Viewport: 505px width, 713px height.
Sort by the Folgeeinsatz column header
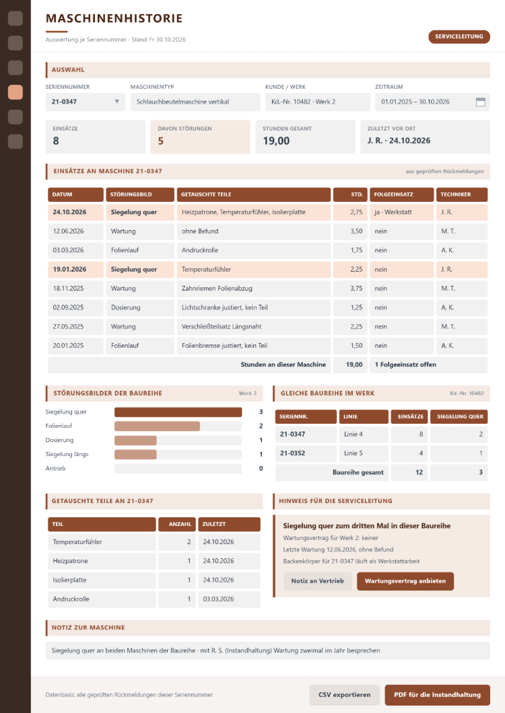coord(401,194)
